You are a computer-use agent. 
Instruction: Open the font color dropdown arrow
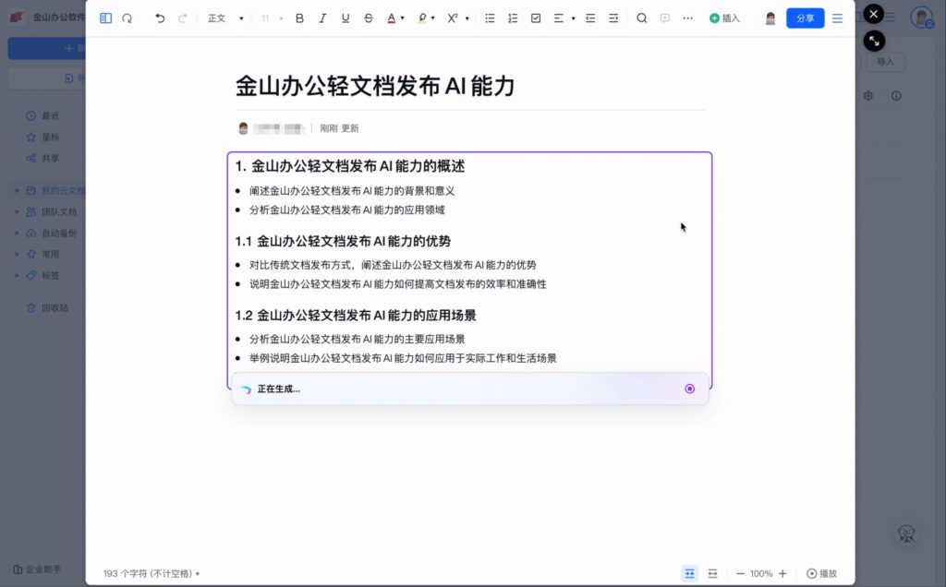(403, 18)
